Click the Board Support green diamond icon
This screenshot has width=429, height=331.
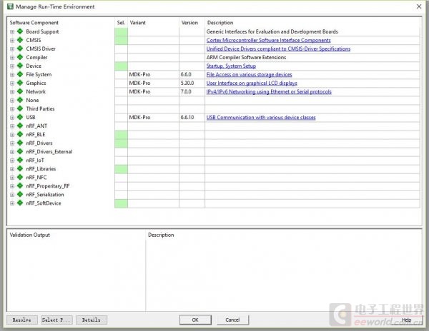tap(20, 31)
